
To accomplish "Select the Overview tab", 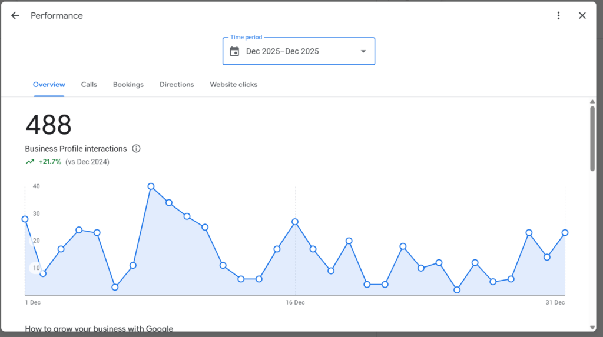I will (49, 85).
